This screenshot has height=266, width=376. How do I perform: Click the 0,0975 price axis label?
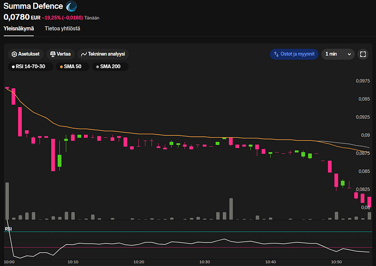pos(362,81)
